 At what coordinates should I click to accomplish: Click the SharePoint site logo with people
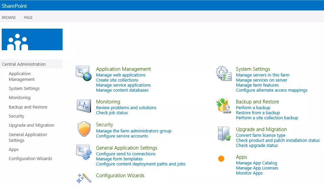(x=32, y=39)
